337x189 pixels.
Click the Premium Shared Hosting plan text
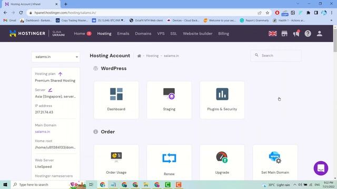click(x=55, y=80)
